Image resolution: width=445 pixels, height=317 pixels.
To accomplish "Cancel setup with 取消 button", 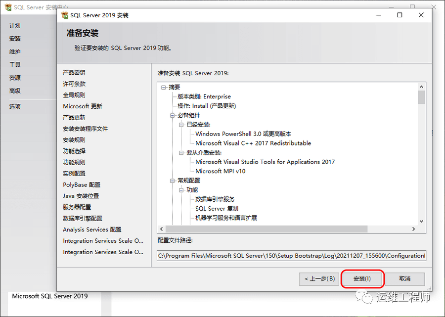I will [x=404, y=279].
